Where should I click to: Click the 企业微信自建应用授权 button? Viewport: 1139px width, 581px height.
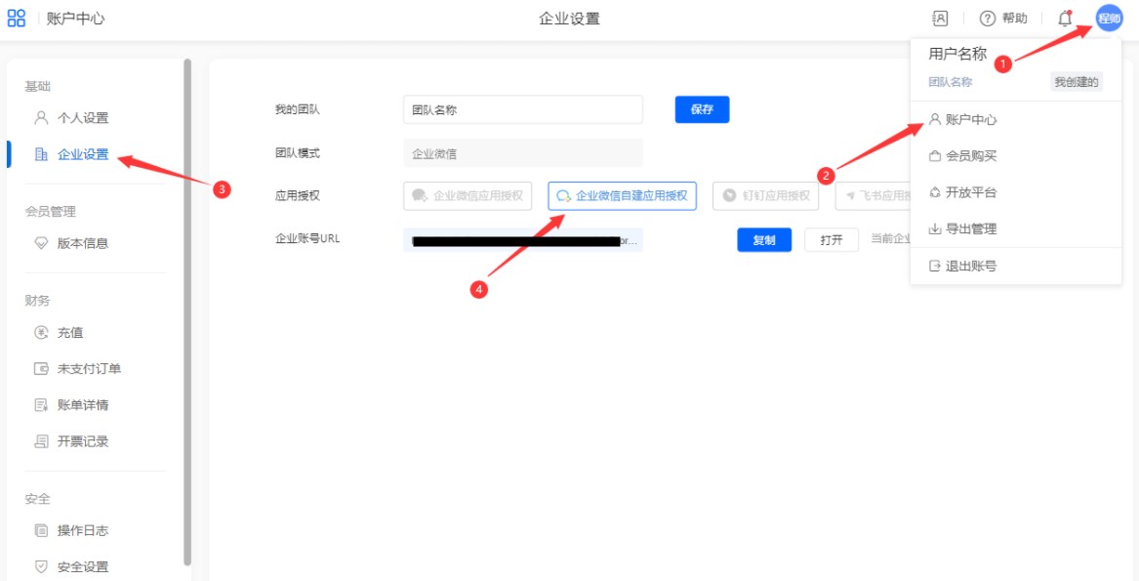pos(622,195)
